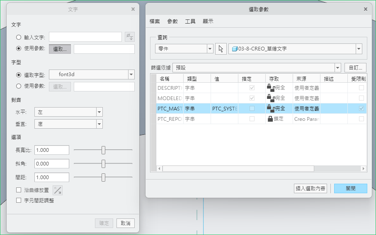The width and height of the screenshot is (376, 235).
Task: Close the 選取參數 dialog window
Action: 365,9
